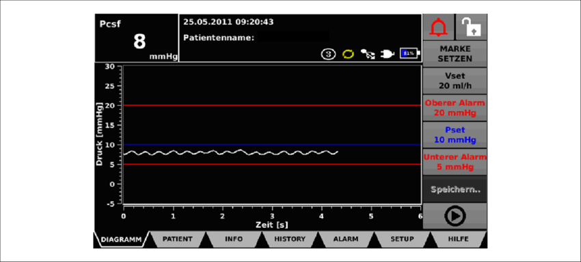The width and height of the screenshot is (581, 262).
Task: Switch to the PATIENT tab
Action: [178, 239]
